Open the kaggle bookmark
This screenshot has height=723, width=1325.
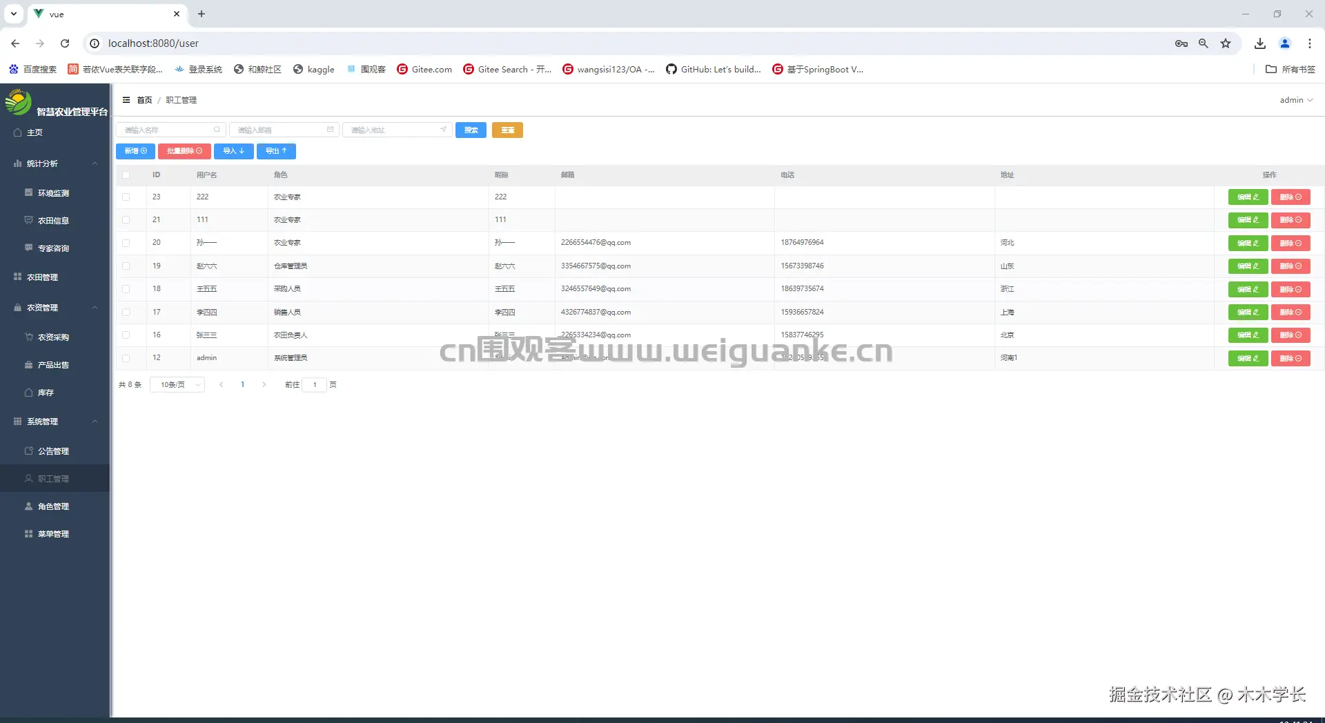coord(314,69)
